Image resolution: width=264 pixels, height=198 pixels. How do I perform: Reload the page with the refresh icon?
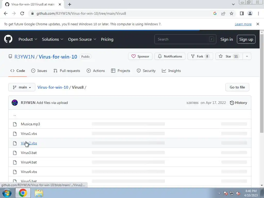coord(22,13)
